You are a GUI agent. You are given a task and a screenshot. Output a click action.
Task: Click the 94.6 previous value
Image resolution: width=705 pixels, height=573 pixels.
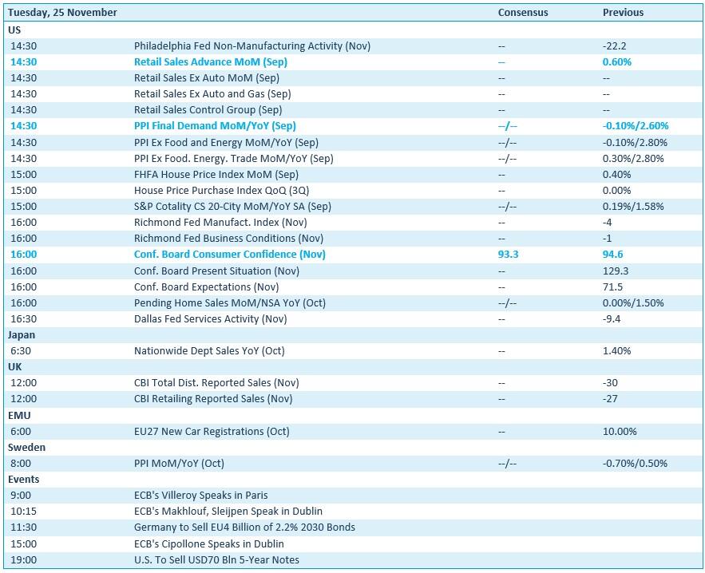613,255
